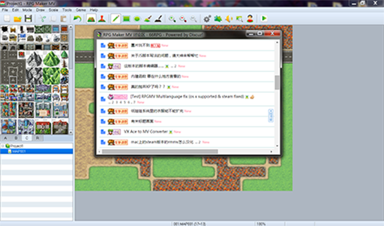This screenshot has height=226, width=384.
Task: Zoom out of the map
Action: [183, 19]
